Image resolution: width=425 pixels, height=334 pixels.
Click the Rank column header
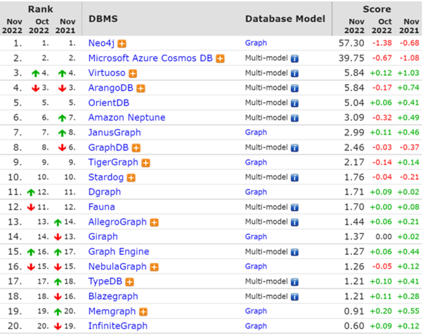tap(40, 9)
